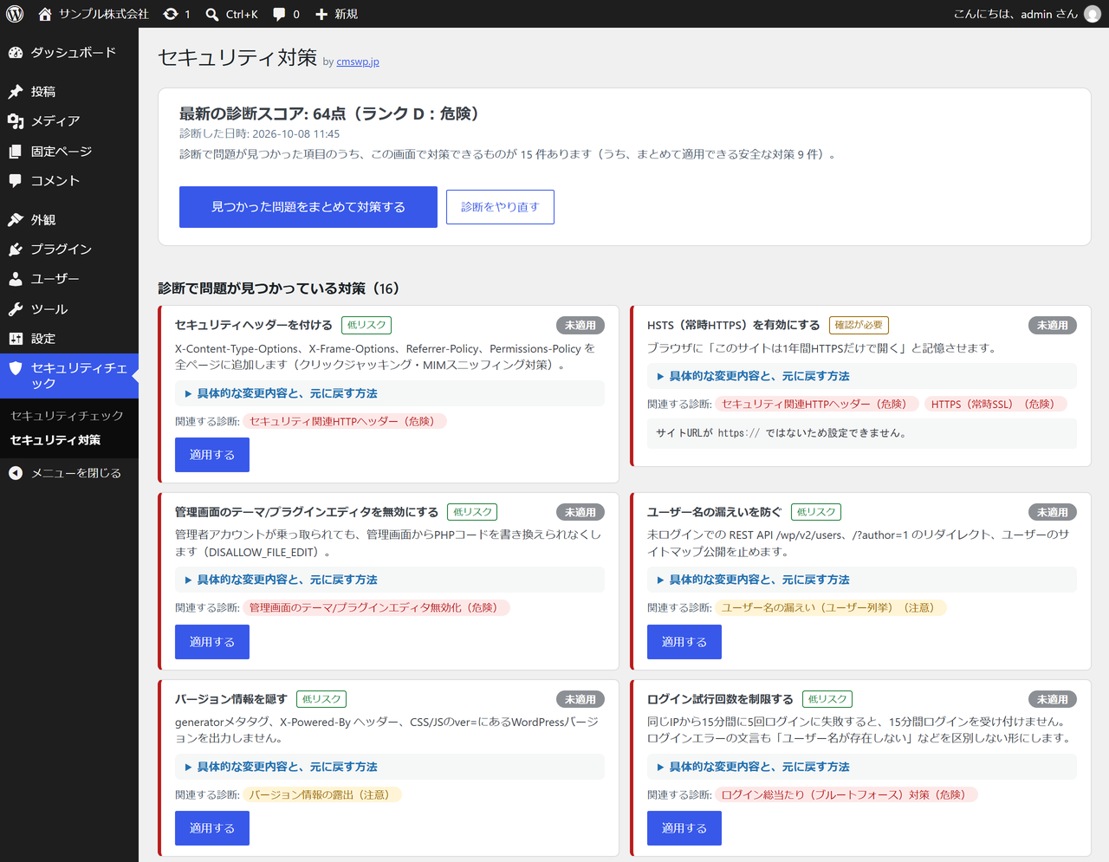This screenshot has width=1109, height=862.
Task: Apply the セキュリティヘッダーを付ける measure
Action: (212, 455)
